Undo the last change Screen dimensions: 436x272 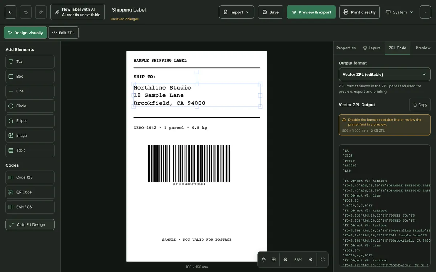pyautogui.click(x=26, y=12)
